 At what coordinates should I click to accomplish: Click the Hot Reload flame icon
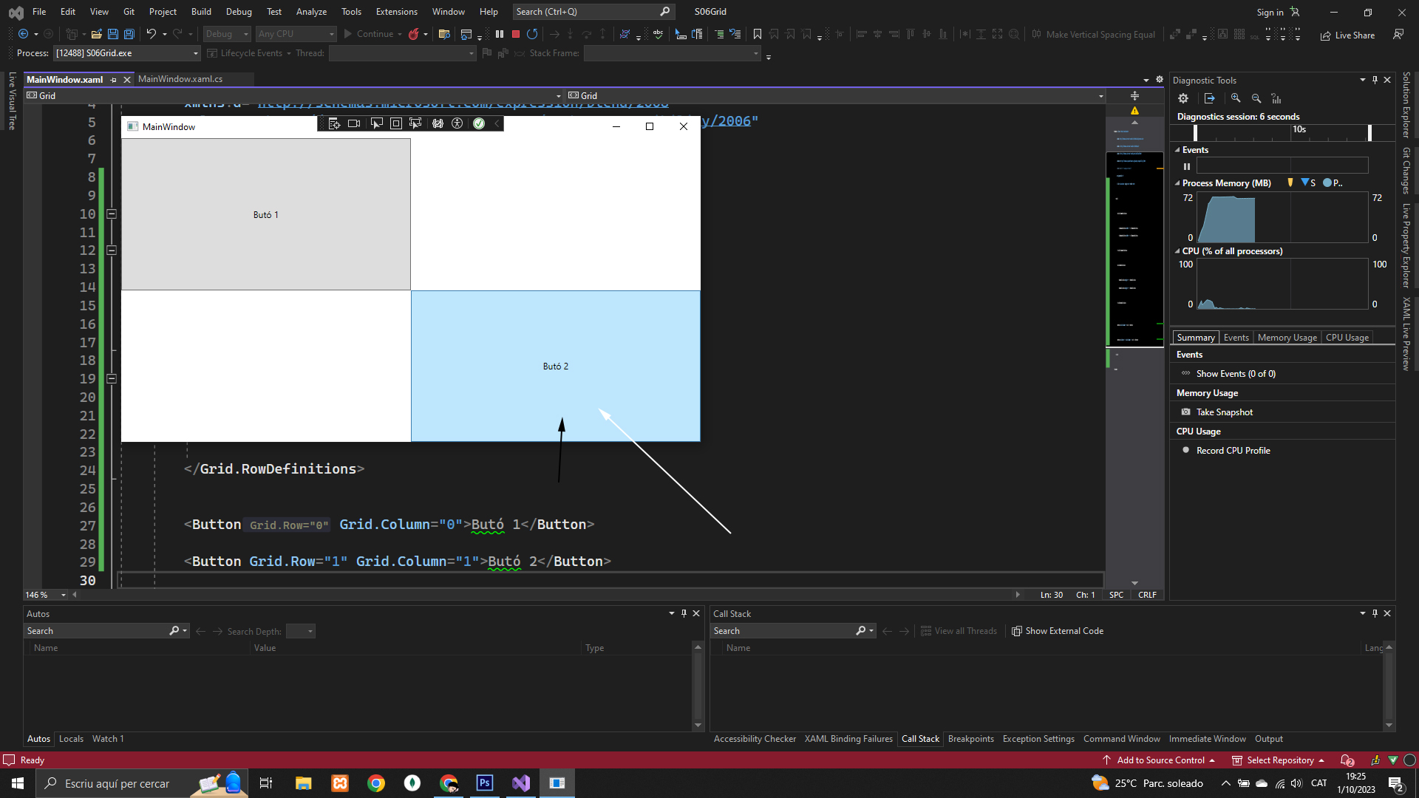tap(414, 34)
